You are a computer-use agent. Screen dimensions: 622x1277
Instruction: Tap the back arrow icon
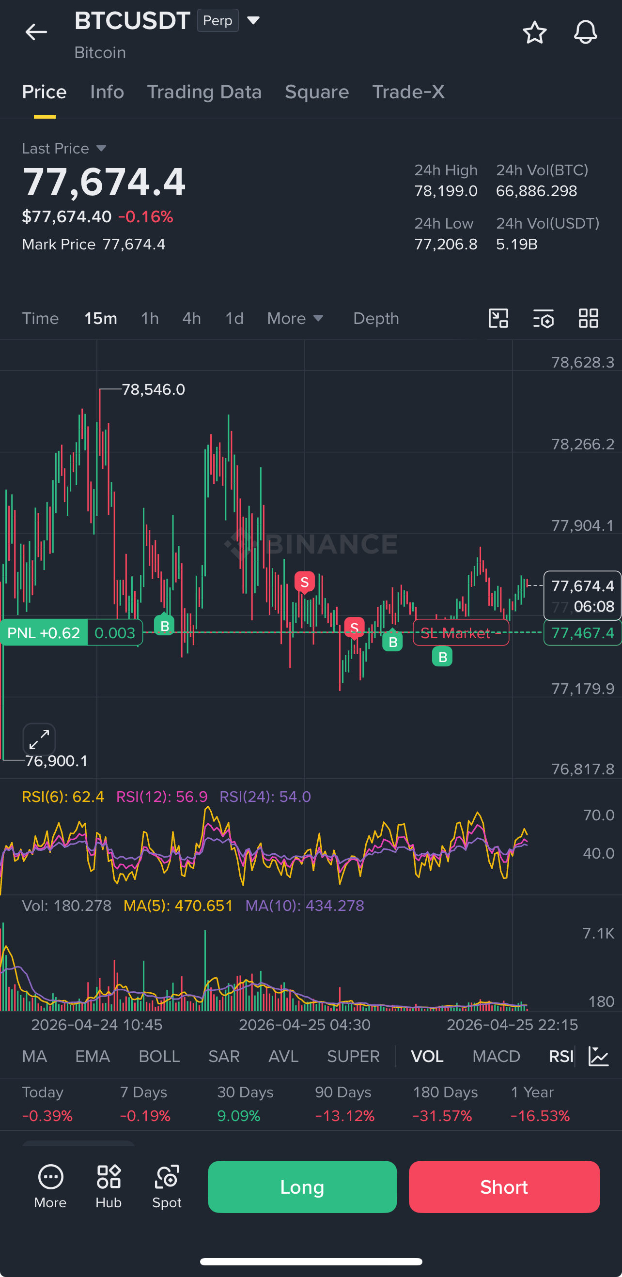coord(36,32)
